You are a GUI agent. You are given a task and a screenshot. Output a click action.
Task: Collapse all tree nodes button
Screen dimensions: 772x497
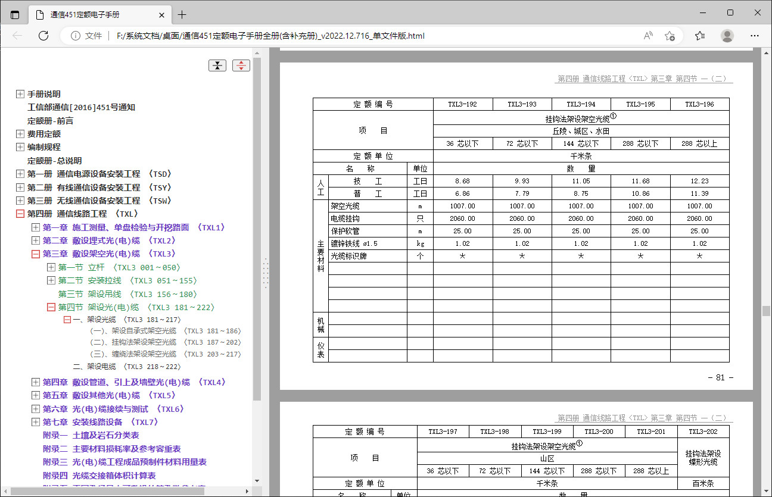[217, 65]
